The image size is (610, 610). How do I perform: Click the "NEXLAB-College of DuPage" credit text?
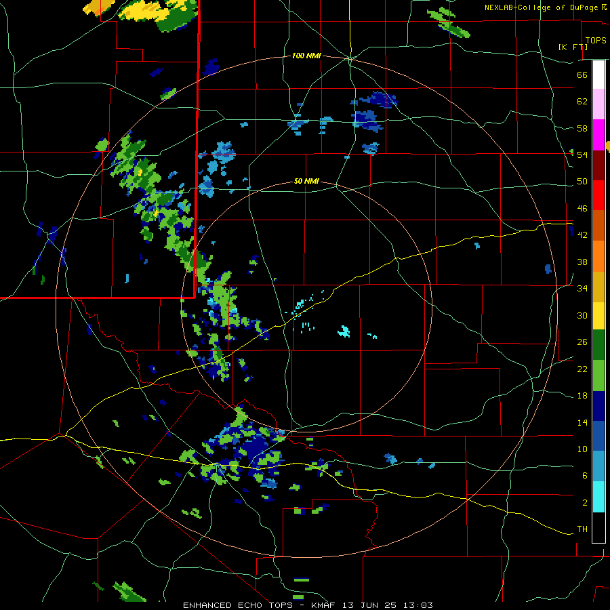point(541,7)
